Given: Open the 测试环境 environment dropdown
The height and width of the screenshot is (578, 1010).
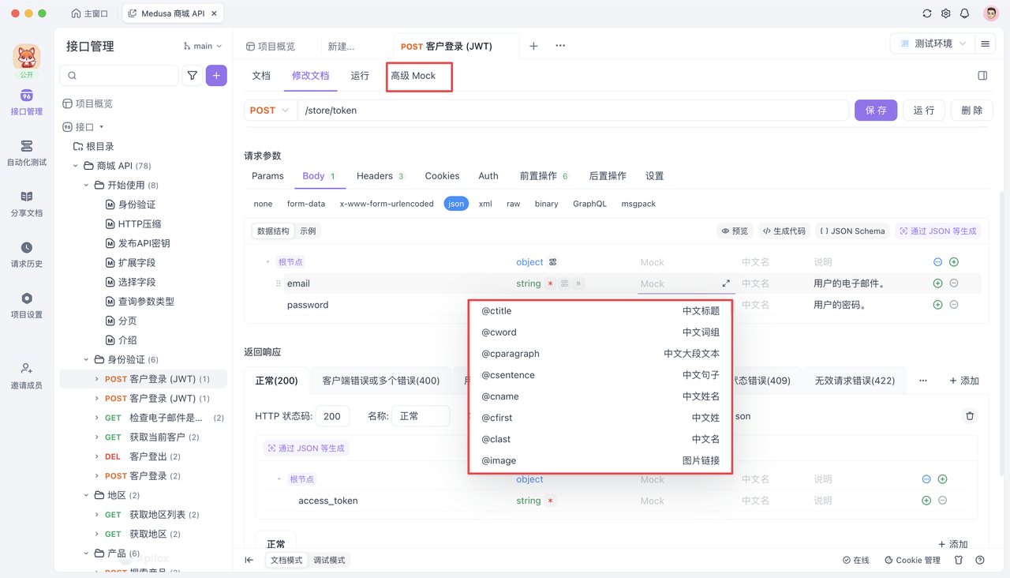Looking at the screenshot, I should coord(932,44).
